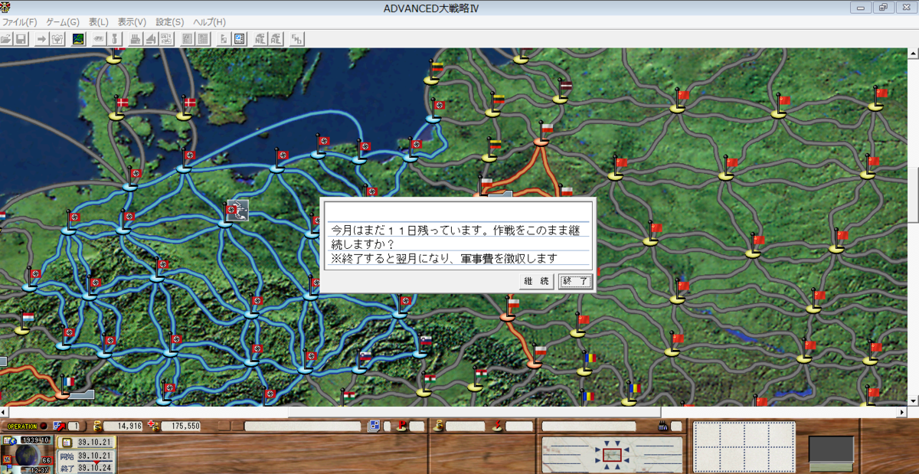
Task: Open the ヘルプ(H) menu
Action: point(209,22)
